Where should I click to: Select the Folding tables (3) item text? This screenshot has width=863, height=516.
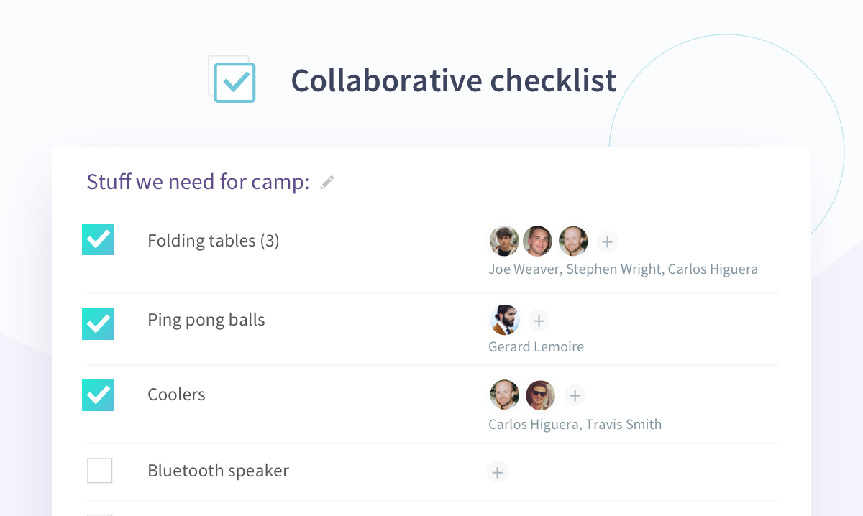(x=213, y=241)
